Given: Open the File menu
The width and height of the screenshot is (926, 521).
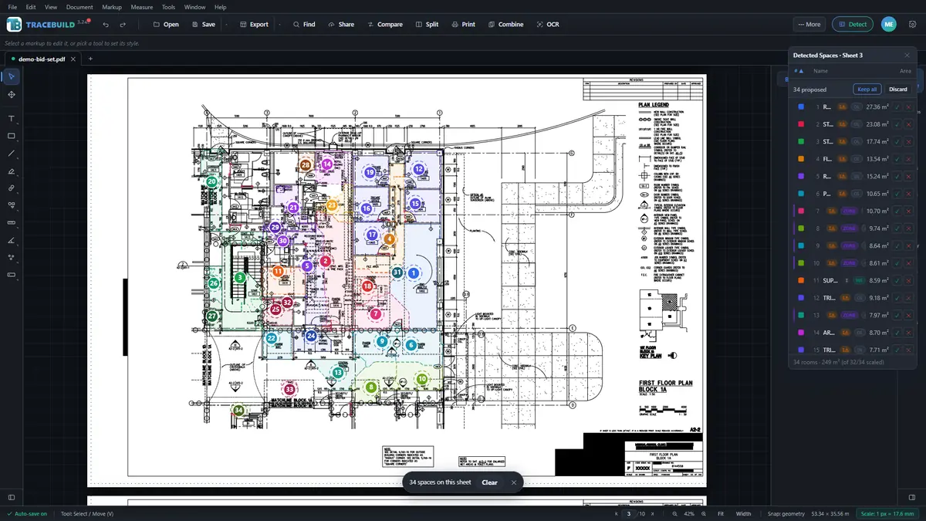Looking at the screenshot, I should 12,7.
